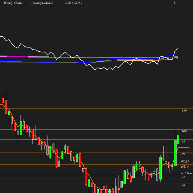Click the 95 price axis label
The width and height of the screenshot is (193, 193).
click(x=183, y=141)
